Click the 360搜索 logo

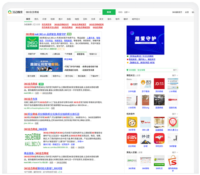point(15,12)
